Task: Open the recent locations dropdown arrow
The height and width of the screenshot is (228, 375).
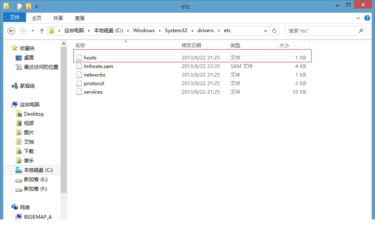Action: pyautogui.click(x=33, y=31)
